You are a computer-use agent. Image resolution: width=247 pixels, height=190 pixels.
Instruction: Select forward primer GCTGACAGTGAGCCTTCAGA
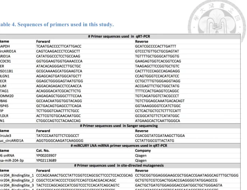(59, 106)
